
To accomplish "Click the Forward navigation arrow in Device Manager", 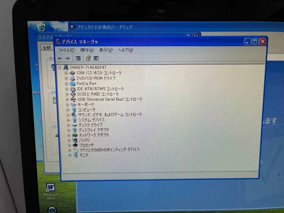I will click(67, 58).
